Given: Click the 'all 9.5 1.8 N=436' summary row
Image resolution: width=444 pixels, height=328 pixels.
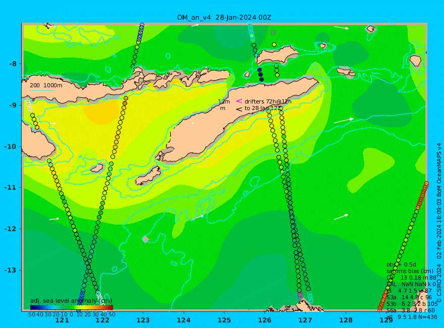Looking at the screenshot, I should click(x=412, y=317).
